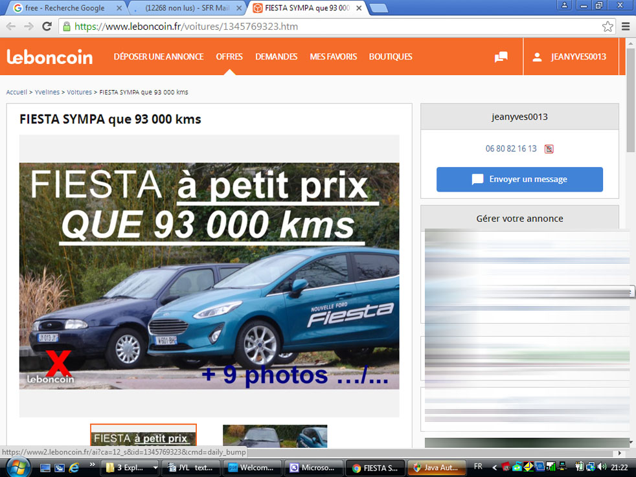The image size is (636, 477).
Task: Open the BOUTIQUES section
Action: pyautogui.click(x=391, y=57)
